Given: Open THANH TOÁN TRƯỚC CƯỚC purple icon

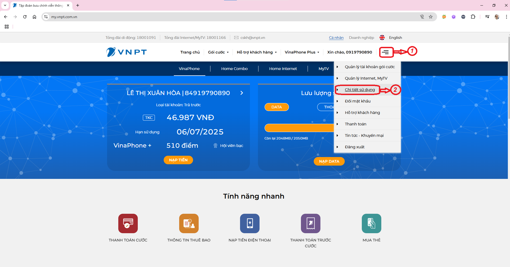Looking at the screenshot, I should 311,223.
